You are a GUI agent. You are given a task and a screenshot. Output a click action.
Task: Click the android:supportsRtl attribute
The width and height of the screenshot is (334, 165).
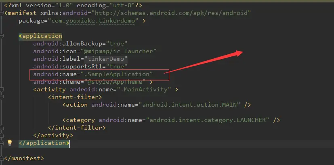tap(80, 67)
